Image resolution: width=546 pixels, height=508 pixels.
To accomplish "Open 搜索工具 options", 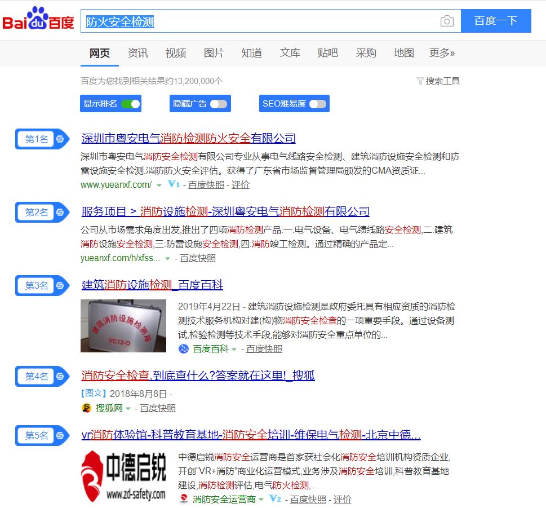I will tap(442, 81).
